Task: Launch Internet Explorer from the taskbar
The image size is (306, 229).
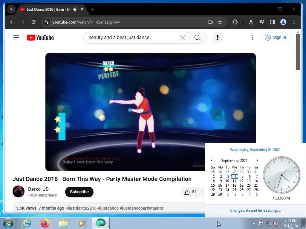Action: click(x=27, y=223)
